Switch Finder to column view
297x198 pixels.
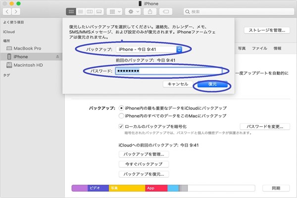pyautogui.click(x=90, y=12)
